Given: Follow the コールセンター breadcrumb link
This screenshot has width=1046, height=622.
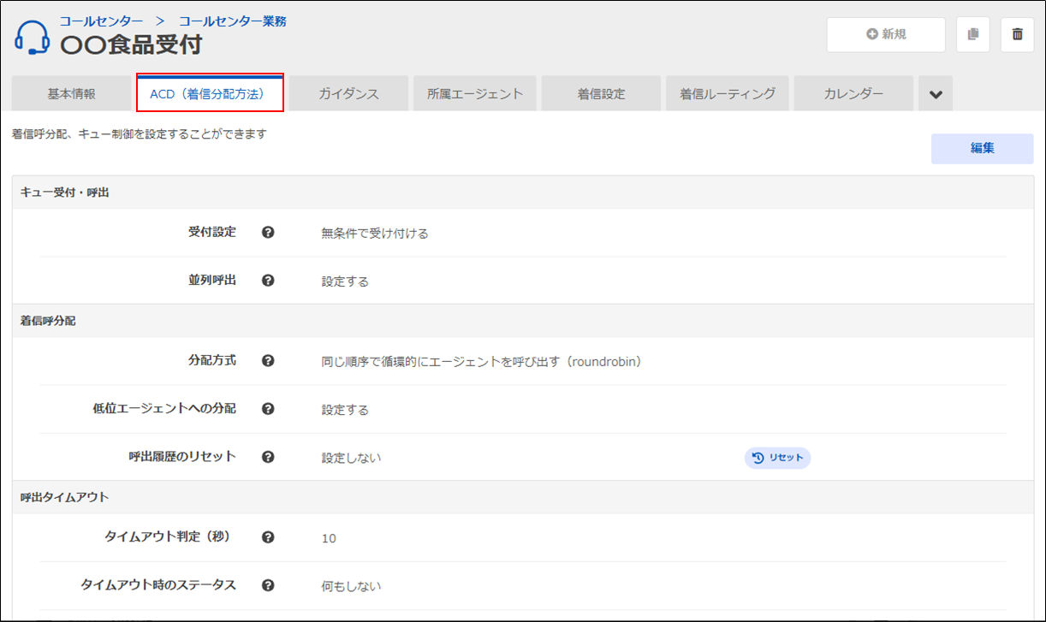Looking at the screenshot, I should coord(101,21).
